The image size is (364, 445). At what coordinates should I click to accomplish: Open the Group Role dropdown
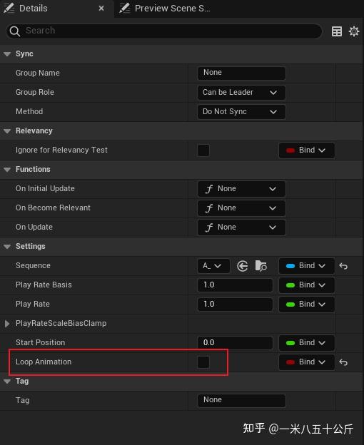click(241, 93)
